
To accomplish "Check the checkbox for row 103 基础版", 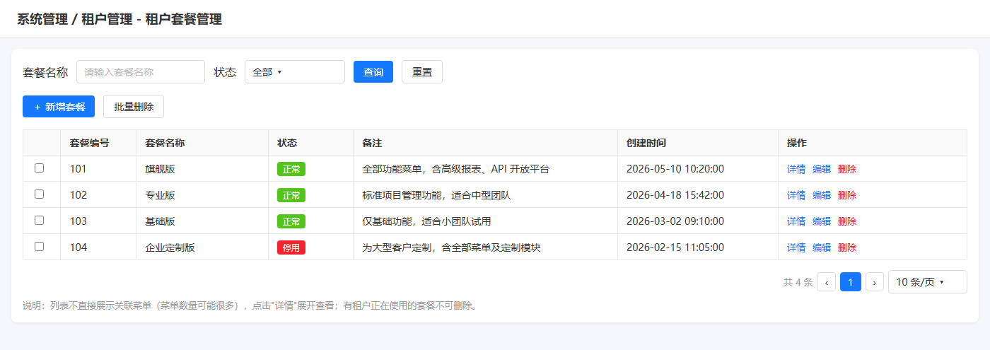I will point(40,221).
